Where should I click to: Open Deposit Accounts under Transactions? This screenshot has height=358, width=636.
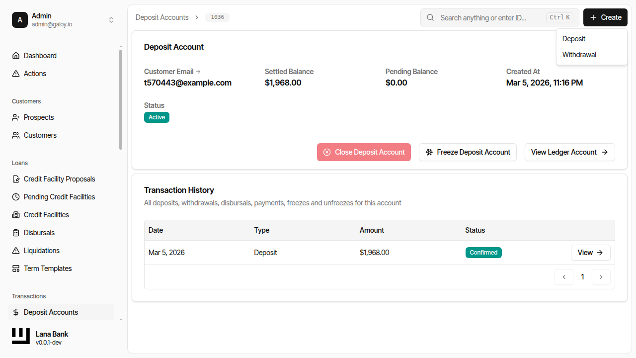coord(51,312)
